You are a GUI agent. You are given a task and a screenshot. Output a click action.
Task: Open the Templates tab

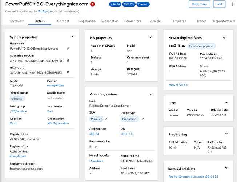pos(178,21)
